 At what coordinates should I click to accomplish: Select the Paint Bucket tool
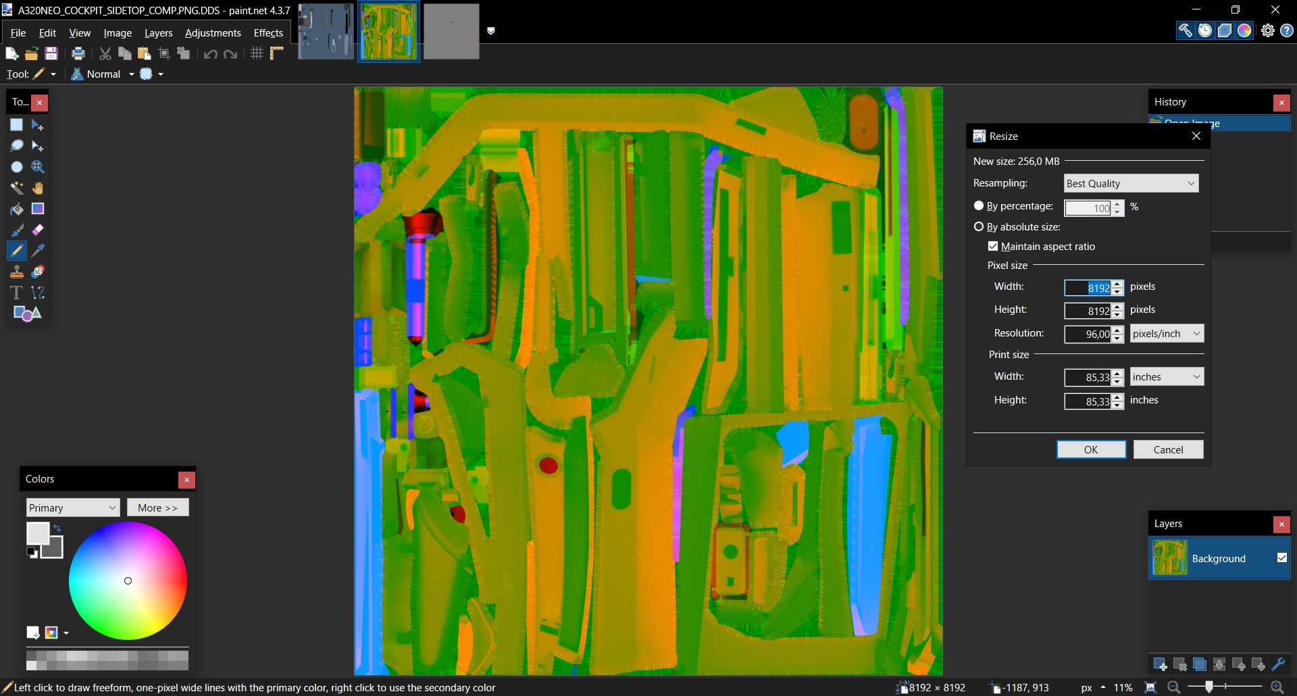[17, 209]
